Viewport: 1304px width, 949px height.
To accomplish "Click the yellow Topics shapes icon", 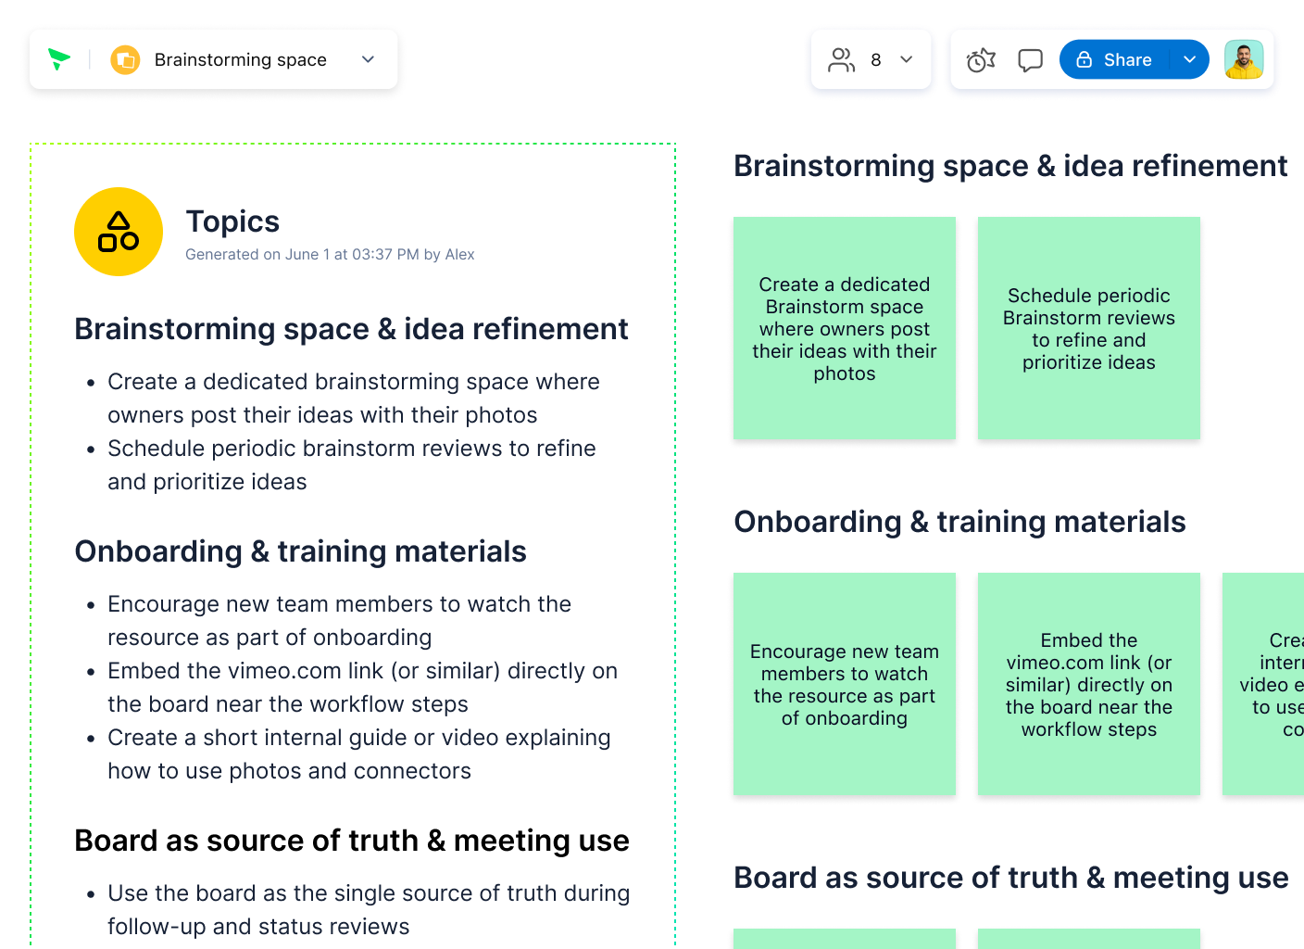I will [119, 232].
